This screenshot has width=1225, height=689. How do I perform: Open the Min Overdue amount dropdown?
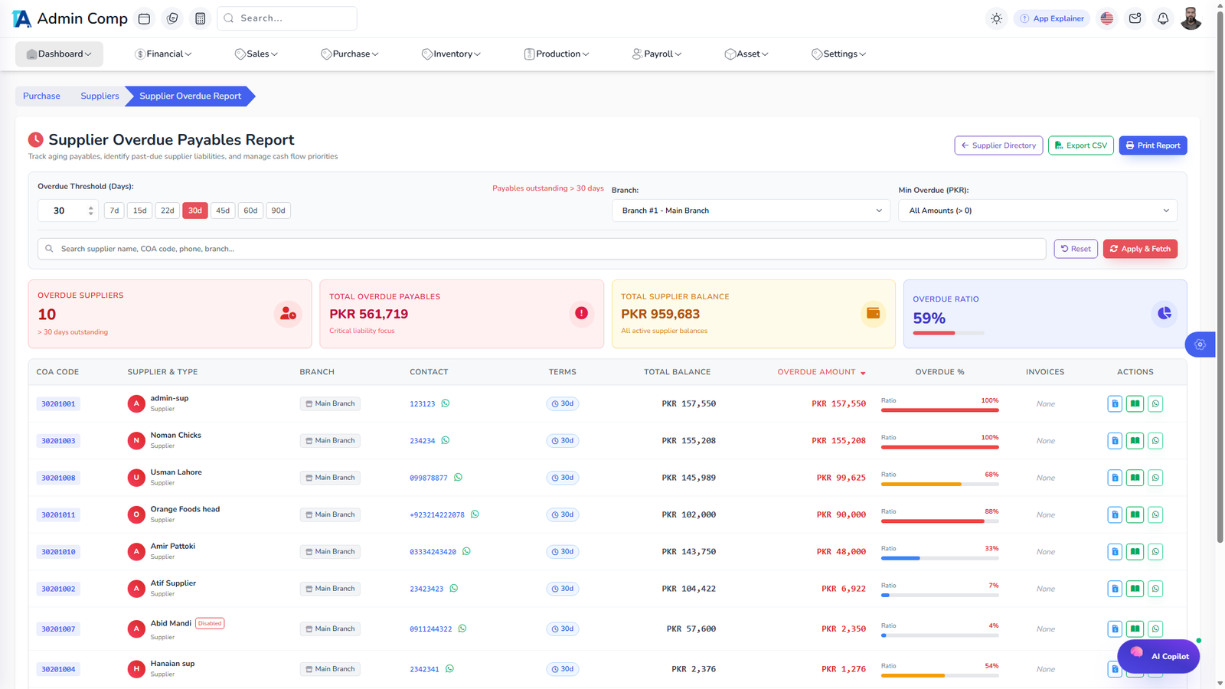(1037, 211)
